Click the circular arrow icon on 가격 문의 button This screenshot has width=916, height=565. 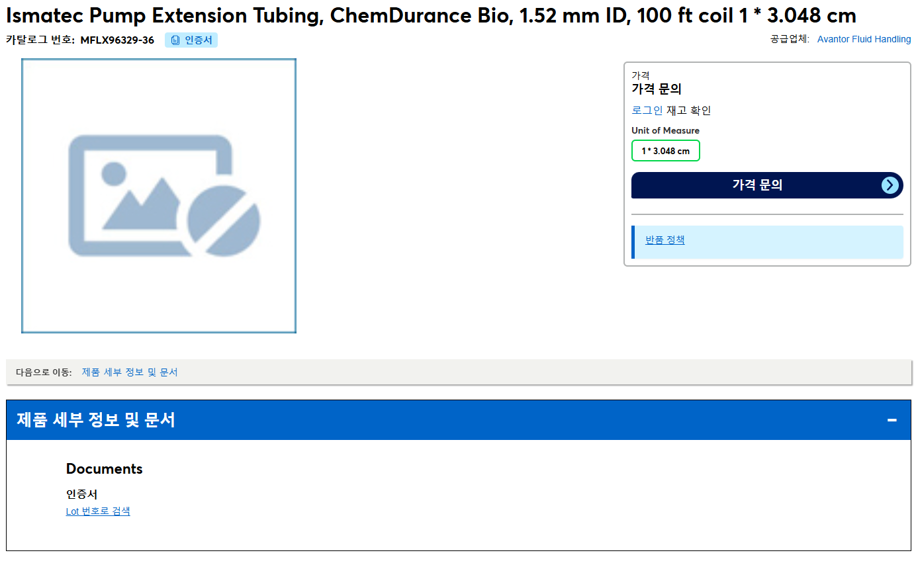[x=891, y=185]
